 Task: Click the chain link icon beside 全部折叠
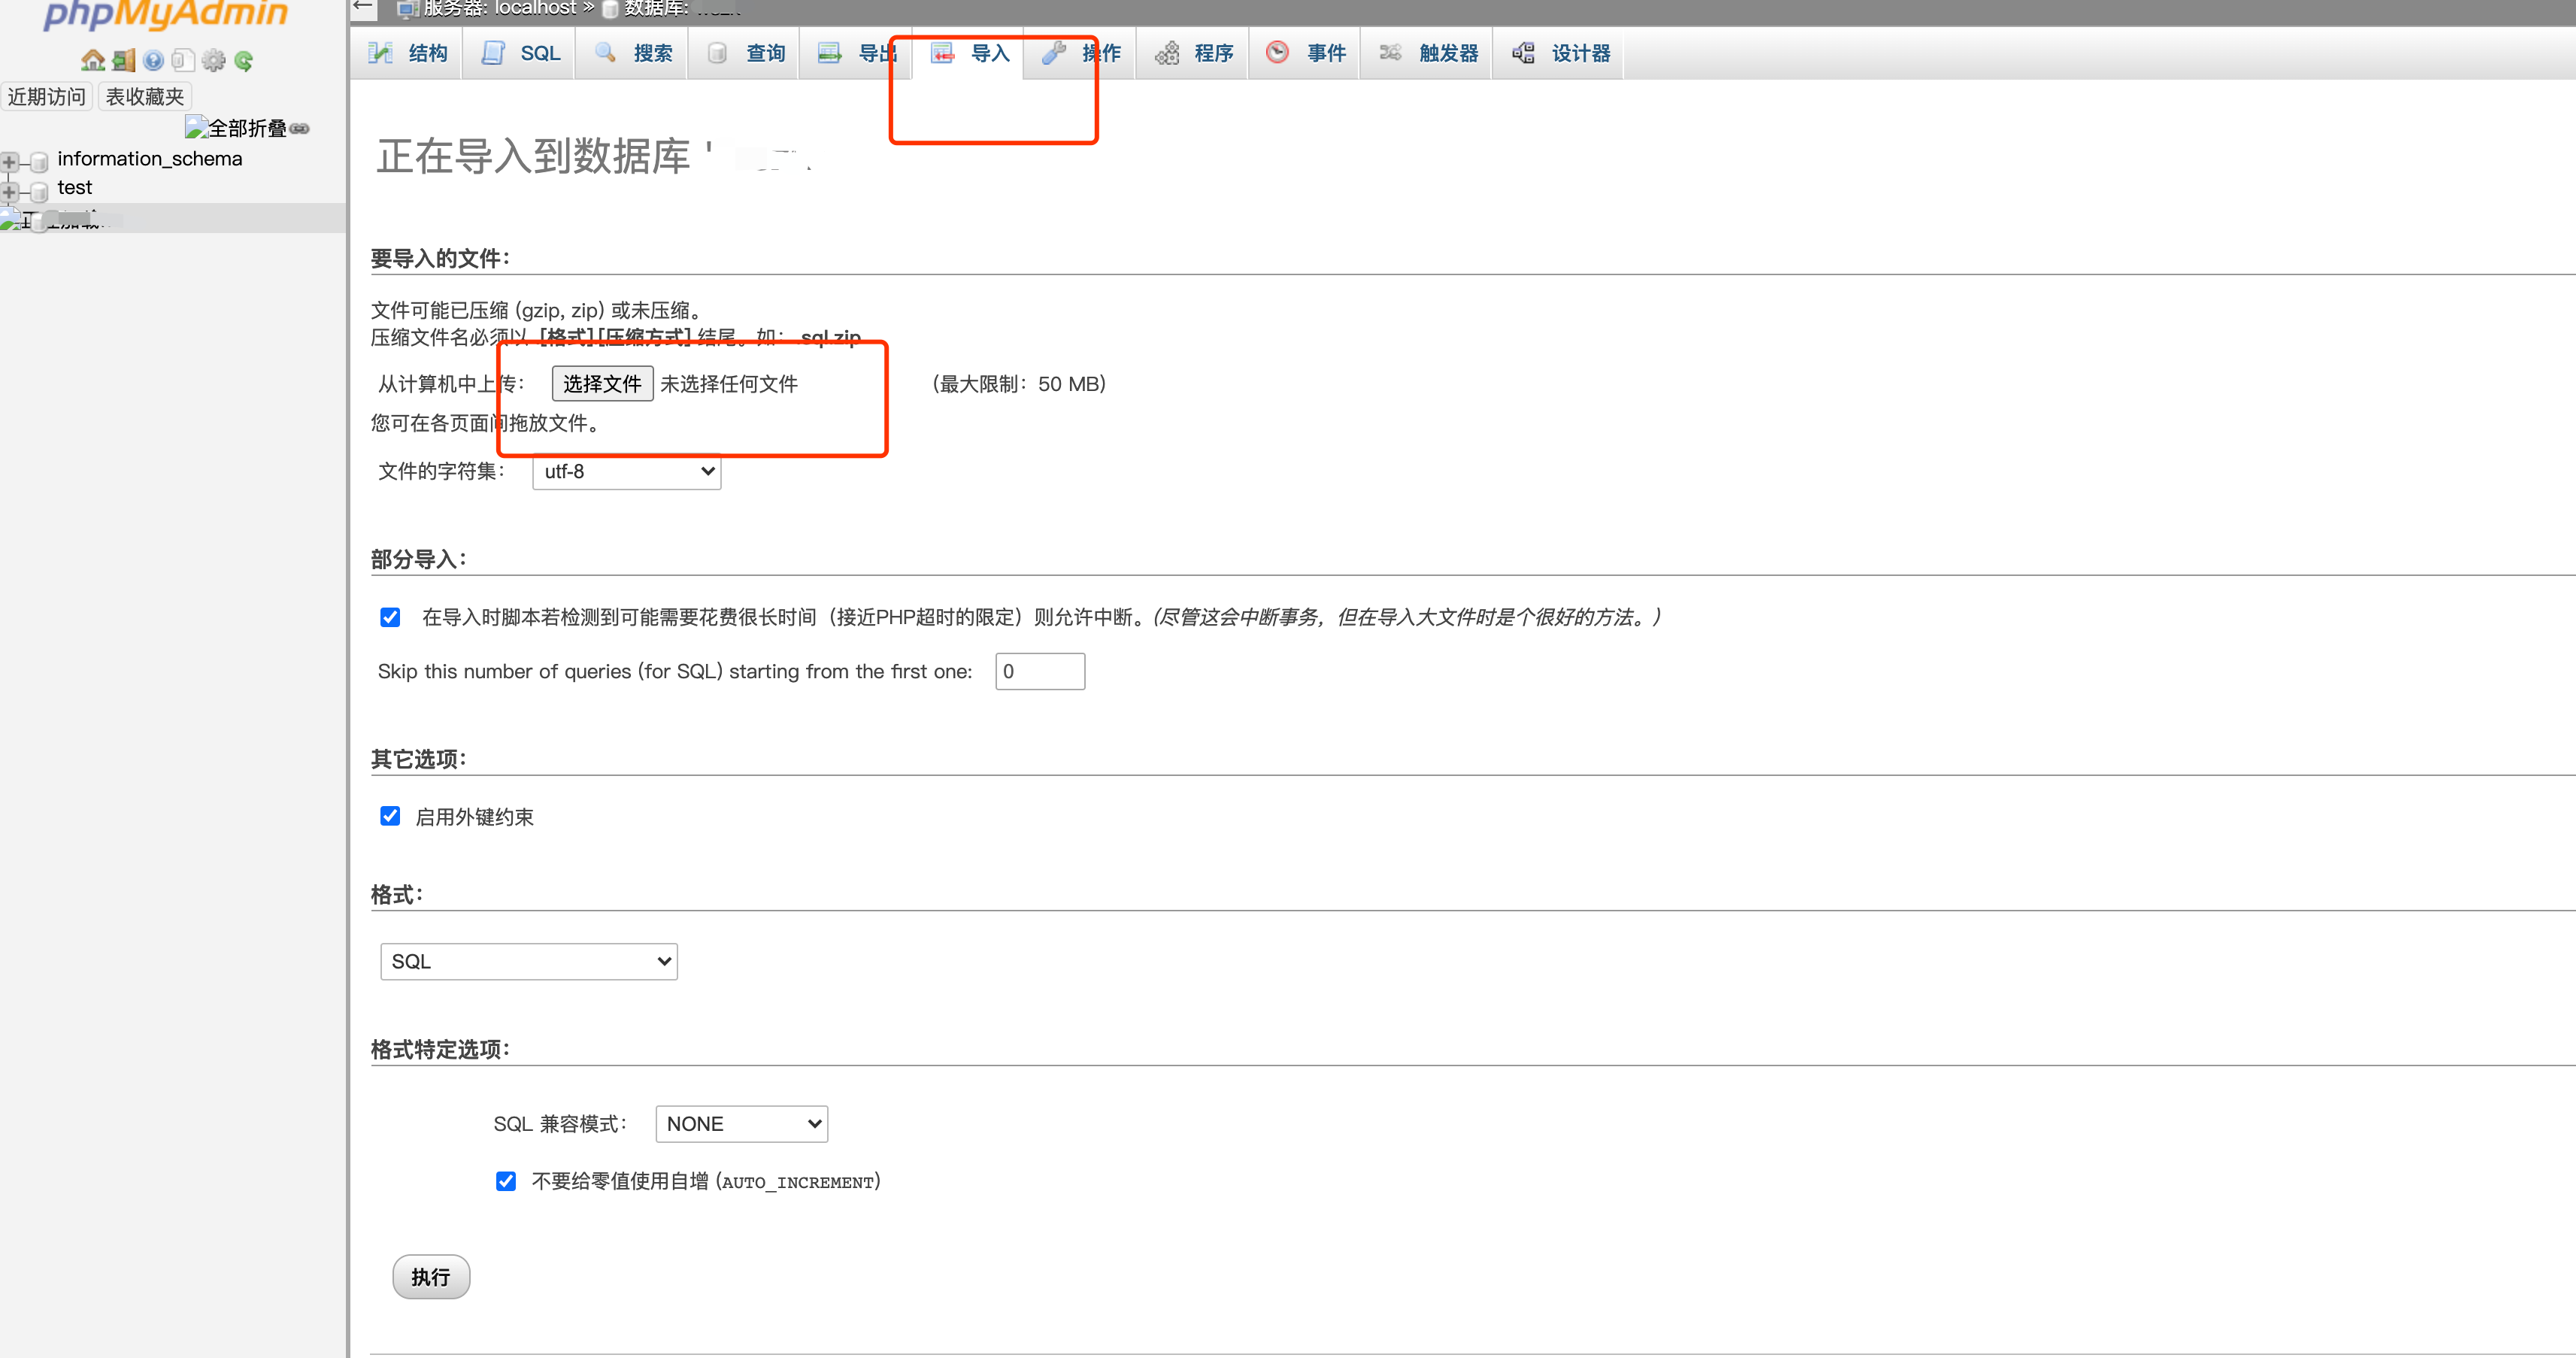pos(299,129)
